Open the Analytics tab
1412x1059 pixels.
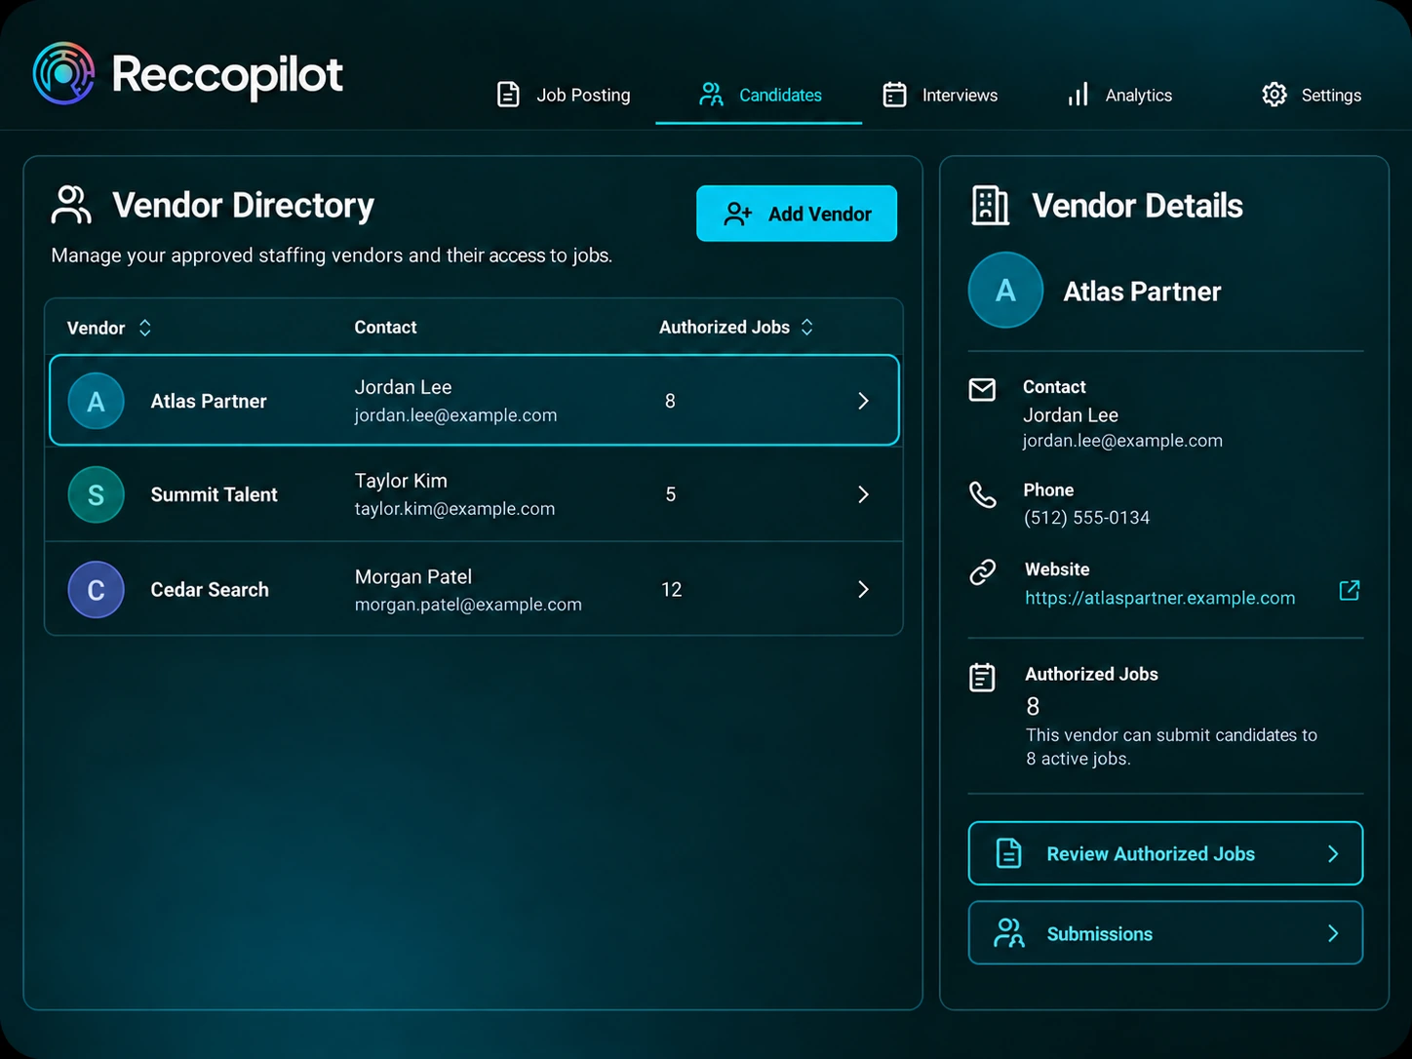(x=1119, y=95)
